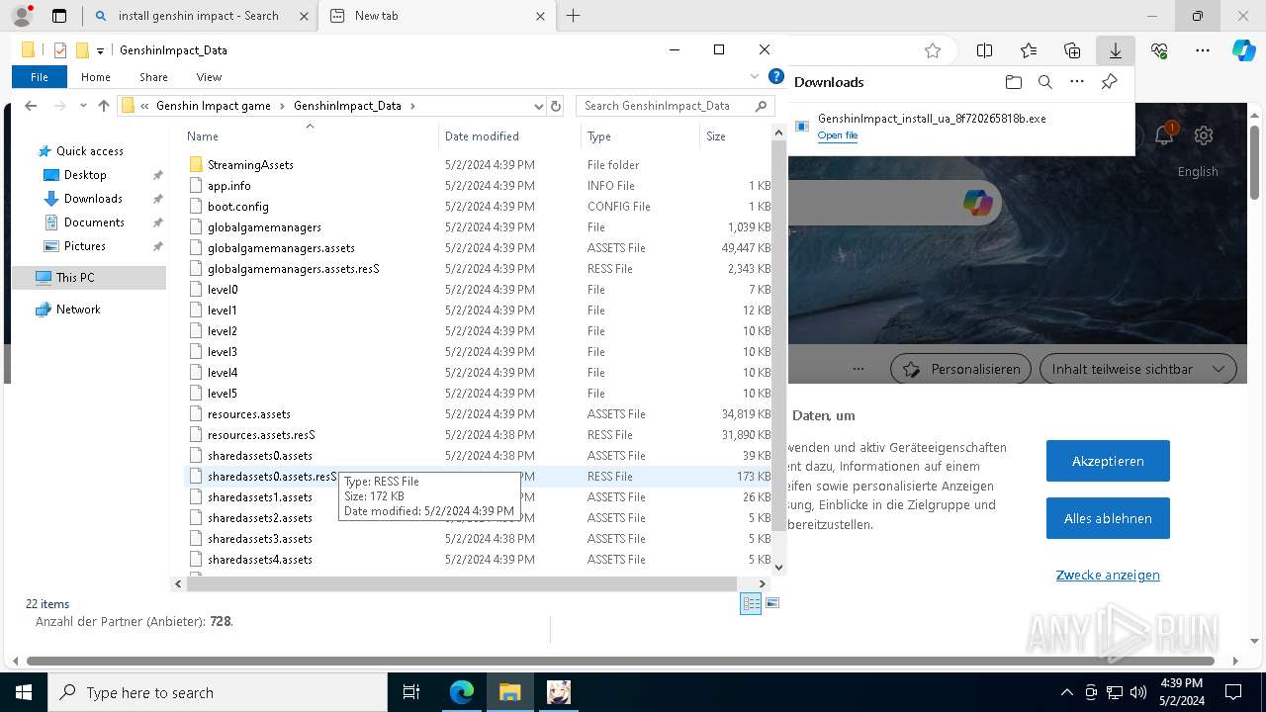Viewport: 1266px width, 712px height.
Task: Open the Zwecke anzeigen link
Action: point(1108,576)
